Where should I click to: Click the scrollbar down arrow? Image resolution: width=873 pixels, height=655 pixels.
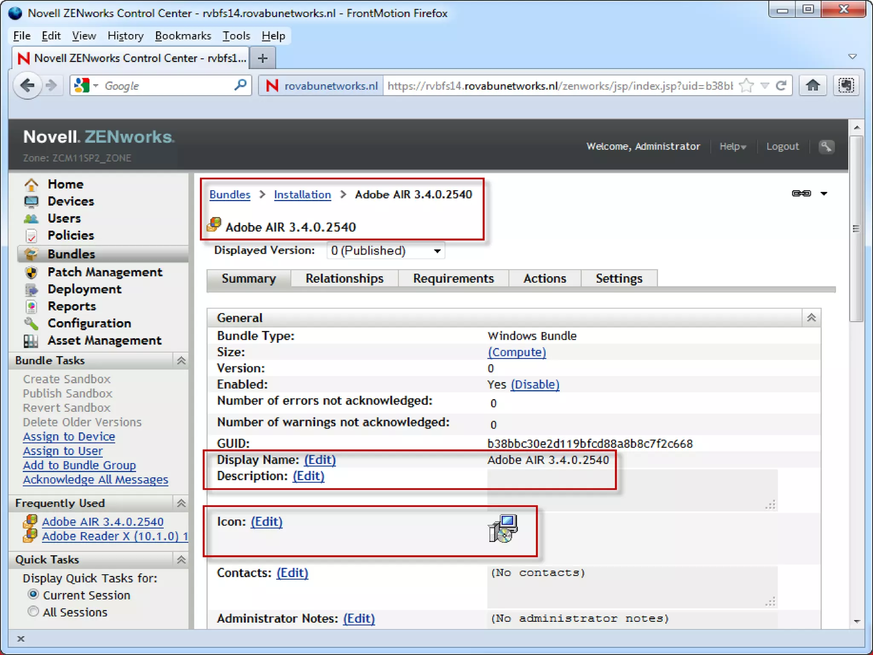(856, 622)
